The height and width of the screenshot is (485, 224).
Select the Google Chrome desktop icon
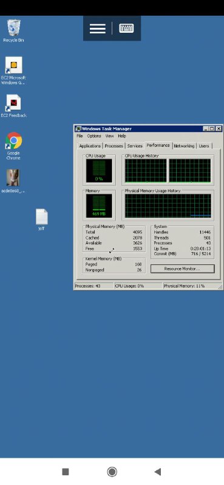click(x=13, y=146)
